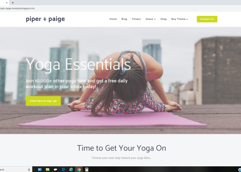The height and width of the screenshot is (172, 241).
Task: Open the Fitness menu link
Action: click(136, 19)
